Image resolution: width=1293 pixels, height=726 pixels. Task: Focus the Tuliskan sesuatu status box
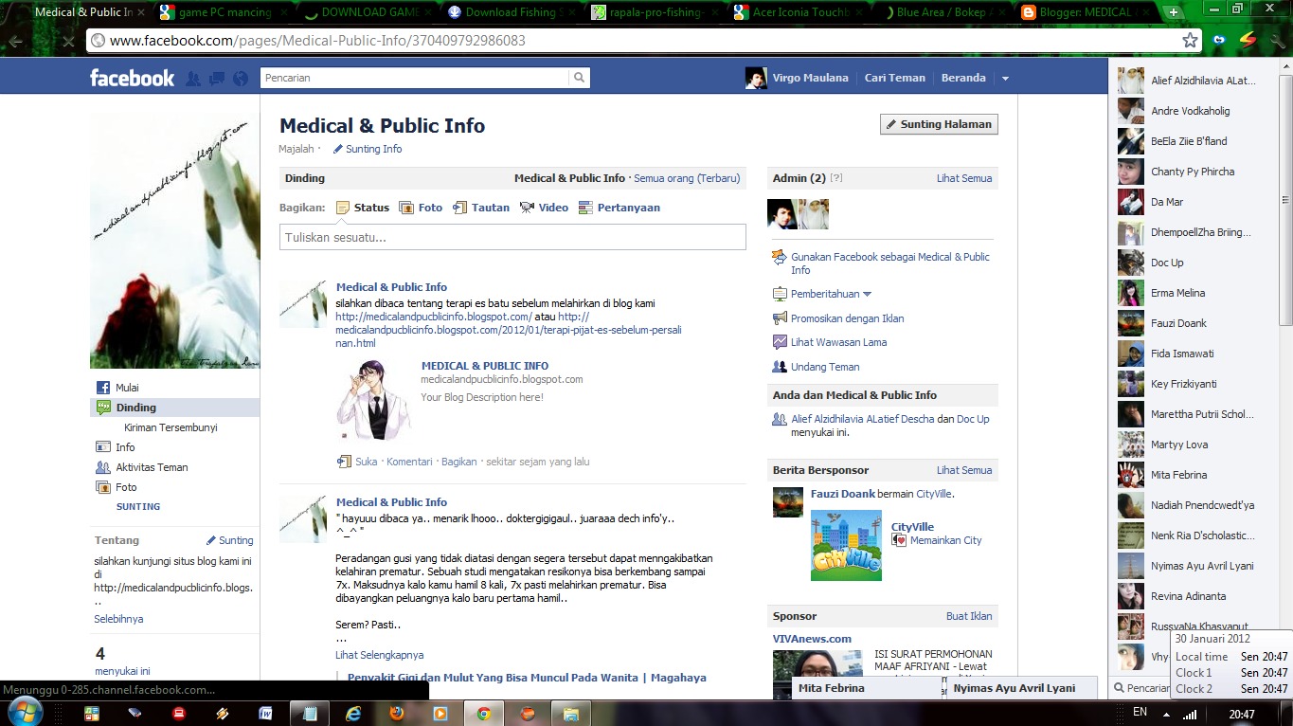pyautogui.click(x=512, y=237)
